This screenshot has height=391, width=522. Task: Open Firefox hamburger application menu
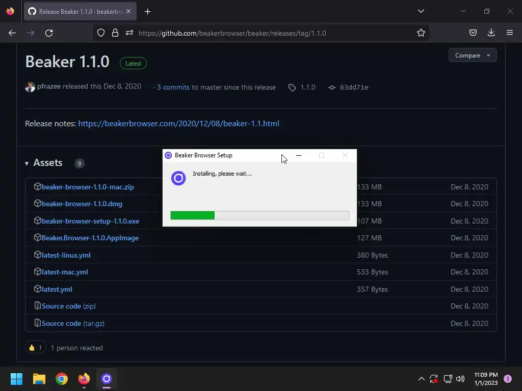click(509, 33)
